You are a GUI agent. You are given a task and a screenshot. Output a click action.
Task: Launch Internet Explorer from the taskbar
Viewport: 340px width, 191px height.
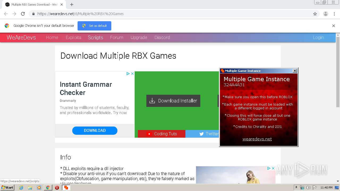pyautogui.click(x=21, y=188)
